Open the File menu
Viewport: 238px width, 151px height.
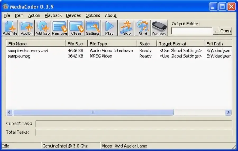[x=7, y=16]
